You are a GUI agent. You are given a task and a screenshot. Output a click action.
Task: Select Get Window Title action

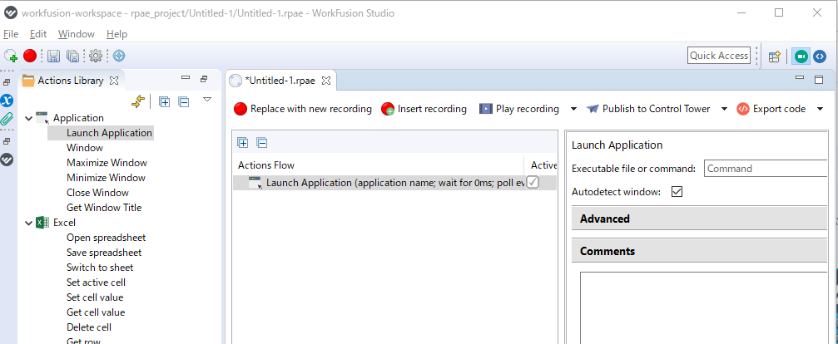tap(104, 208)
